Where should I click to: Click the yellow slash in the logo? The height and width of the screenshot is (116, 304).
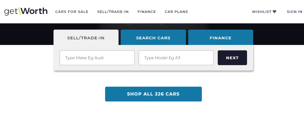tap(20, 11)
